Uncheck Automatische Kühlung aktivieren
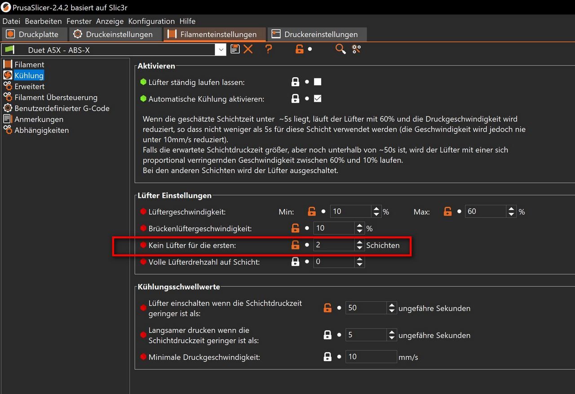This screenshot has width=575, height=394. point(318,99)
